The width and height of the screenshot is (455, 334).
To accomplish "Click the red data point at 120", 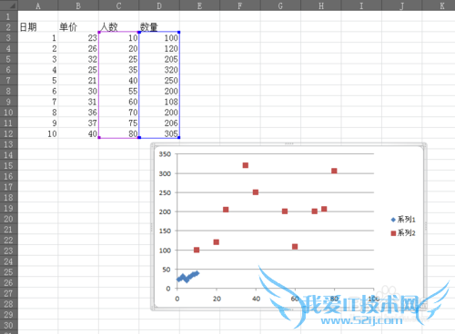I will tap(217, 242).
